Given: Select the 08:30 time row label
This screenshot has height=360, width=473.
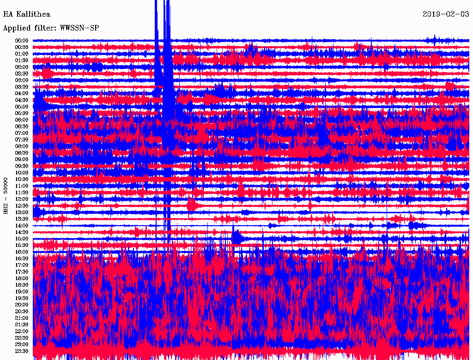Looking at the screenshot, I should [x=22, y=153].
